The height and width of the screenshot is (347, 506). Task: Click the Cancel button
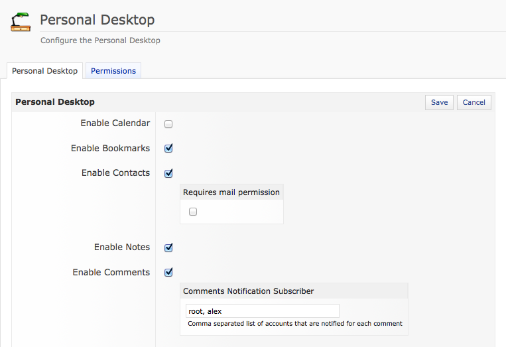pyautogui.click(x=474, y=102)
